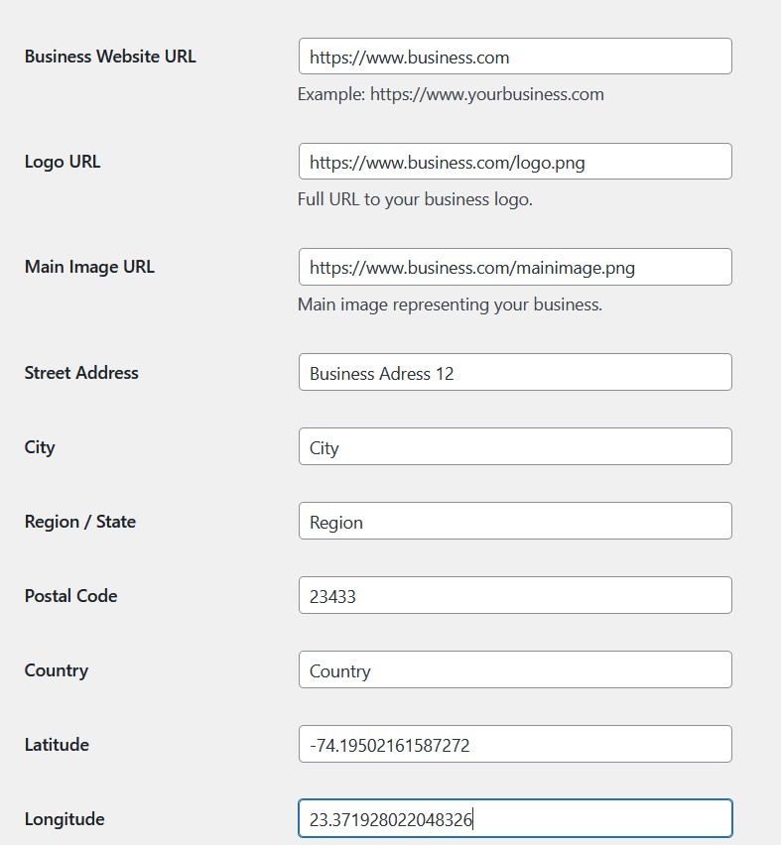Click the Business Website URL input field
The image size is (781, 845).
coord(514,56)
